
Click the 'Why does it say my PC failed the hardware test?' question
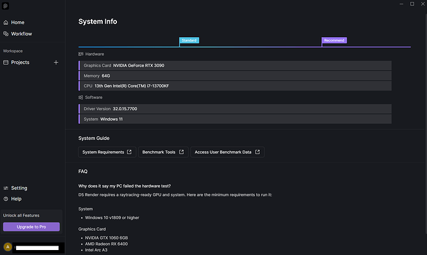pos(124,186)
